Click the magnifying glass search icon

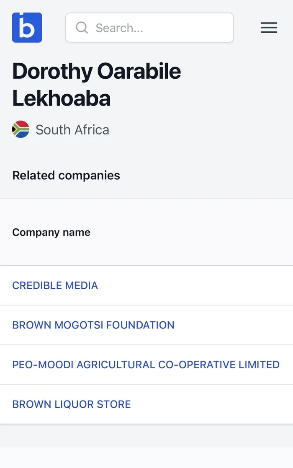82,28
